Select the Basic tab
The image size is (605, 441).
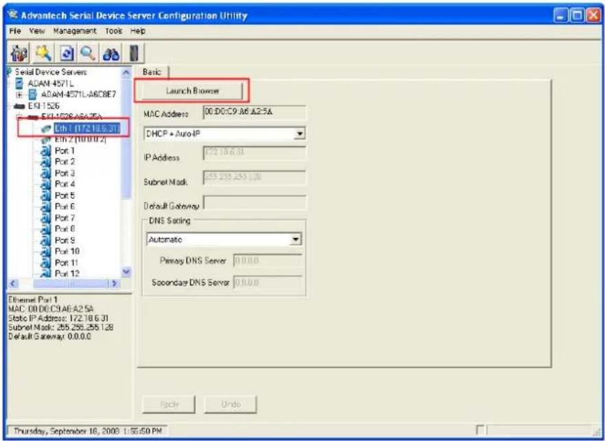point(152,72)
